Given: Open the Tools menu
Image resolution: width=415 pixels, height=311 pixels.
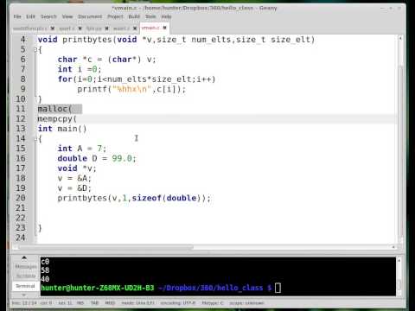Looking at the screenshot, I should 150,16.
